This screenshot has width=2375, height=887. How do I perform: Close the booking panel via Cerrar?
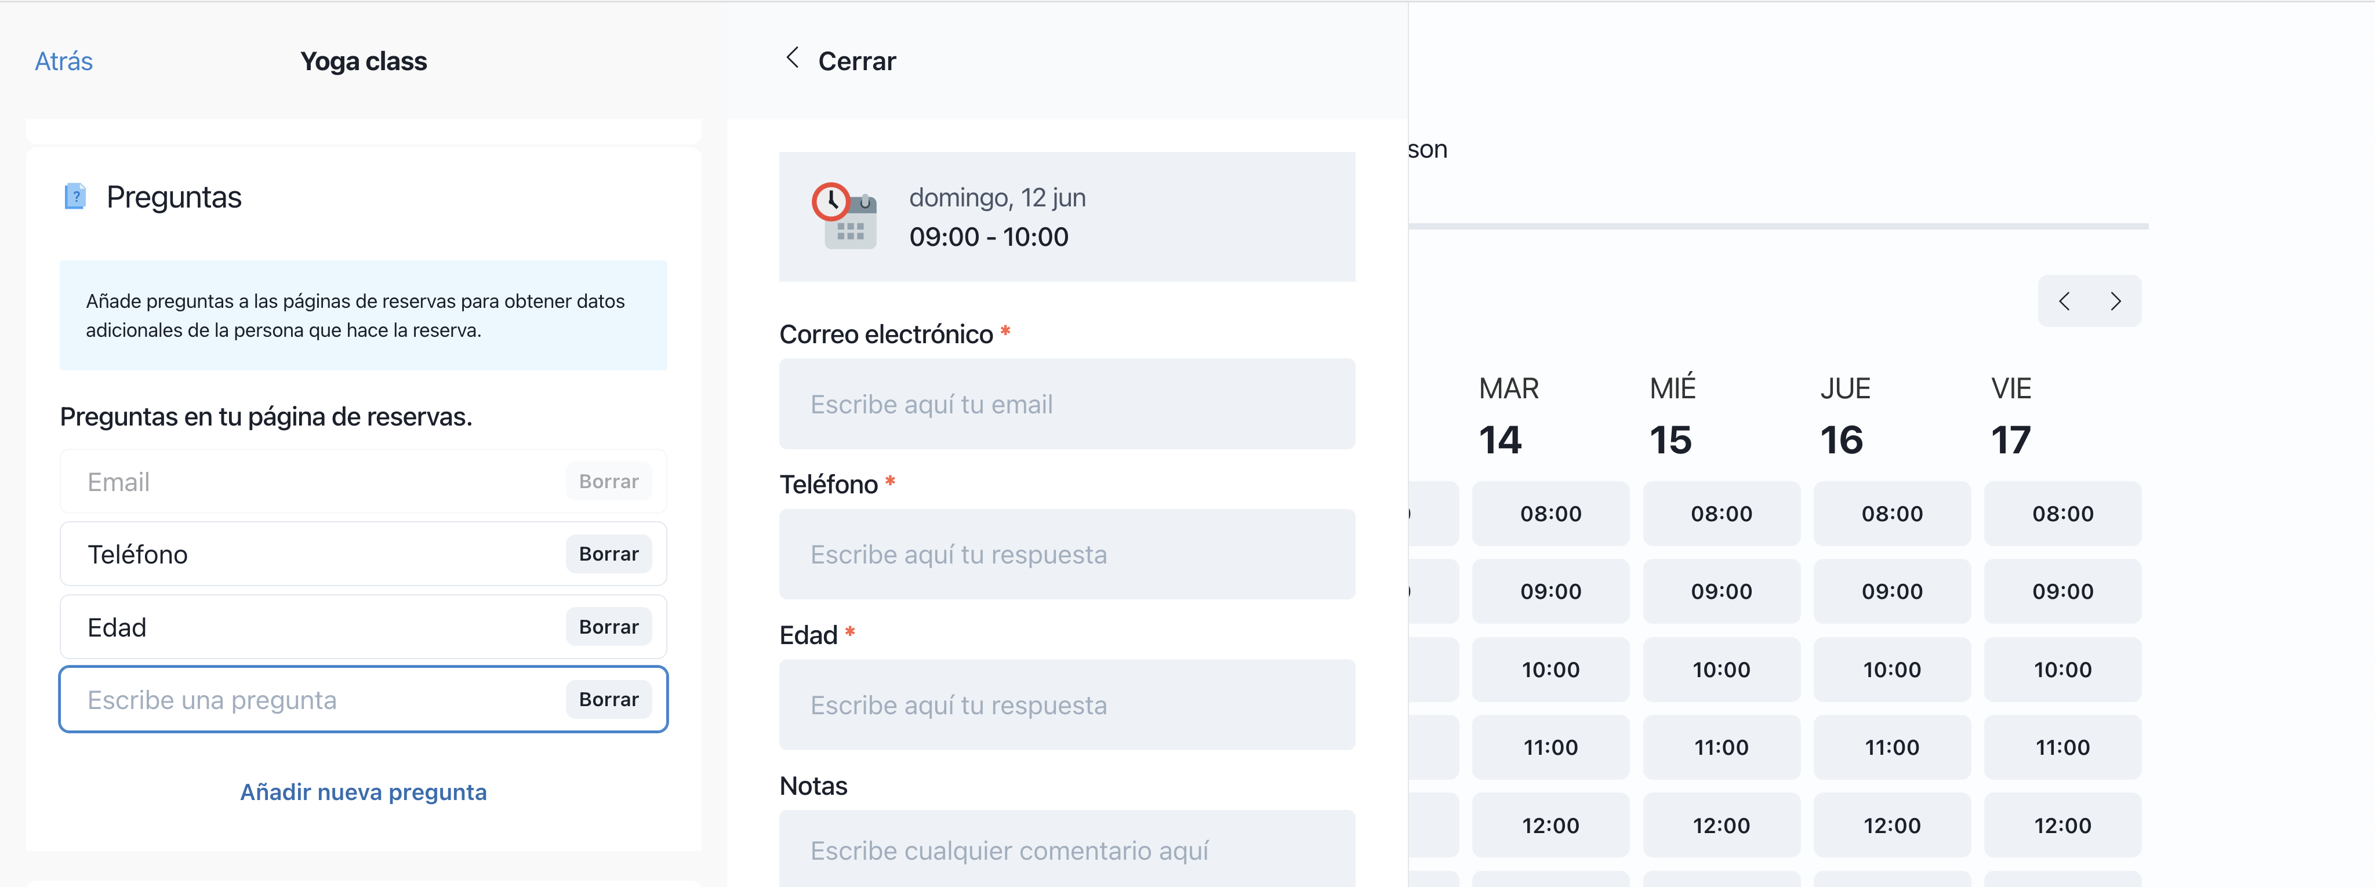856,61
